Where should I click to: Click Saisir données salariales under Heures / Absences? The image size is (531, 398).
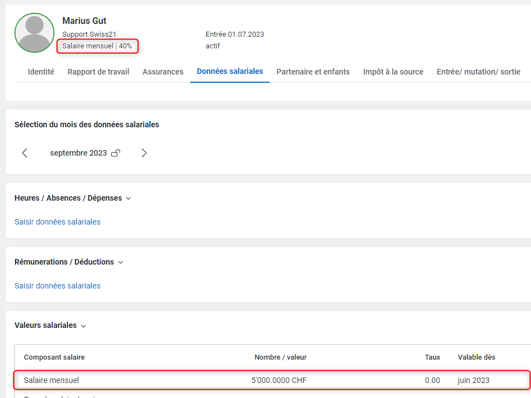57,222
